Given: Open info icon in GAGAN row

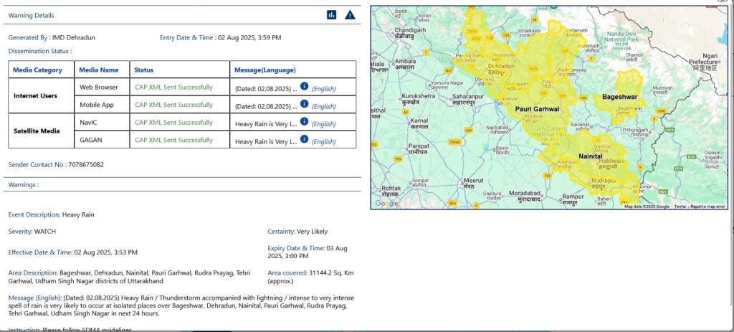Looking at the screenshot, I should (304, 139).
